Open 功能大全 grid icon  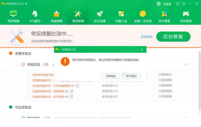coord(121,14)
